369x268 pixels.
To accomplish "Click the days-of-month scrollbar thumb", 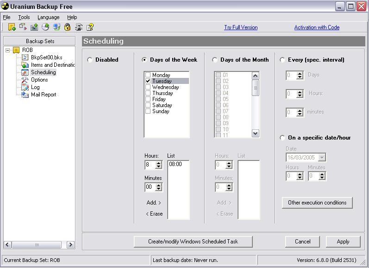I will [x=255, y=88].
